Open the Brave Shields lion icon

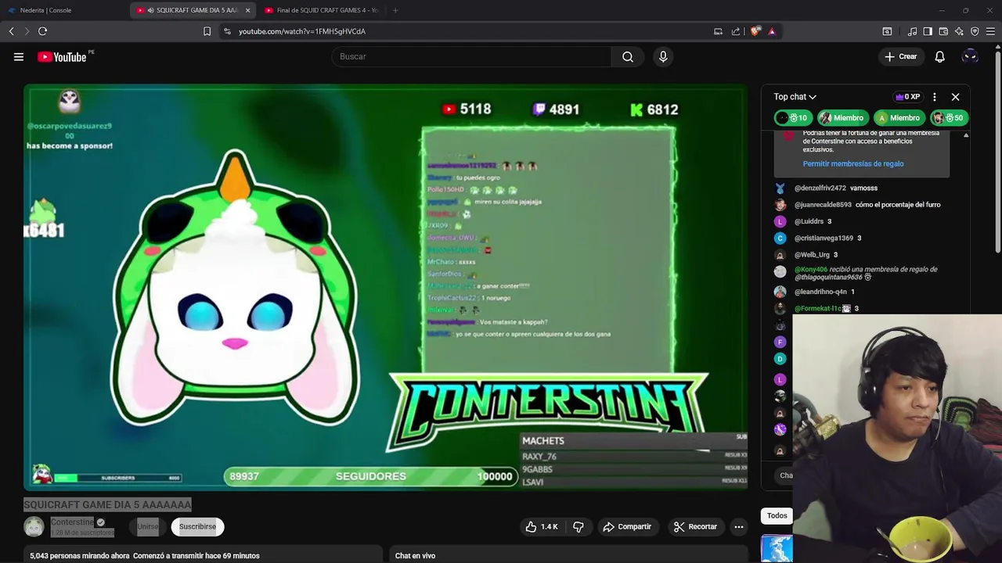click(x=755, y=31)
